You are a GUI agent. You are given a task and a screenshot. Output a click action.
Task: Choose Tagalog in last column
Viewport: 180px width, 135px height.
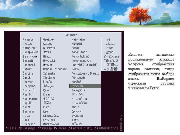(x=109, y=44)
